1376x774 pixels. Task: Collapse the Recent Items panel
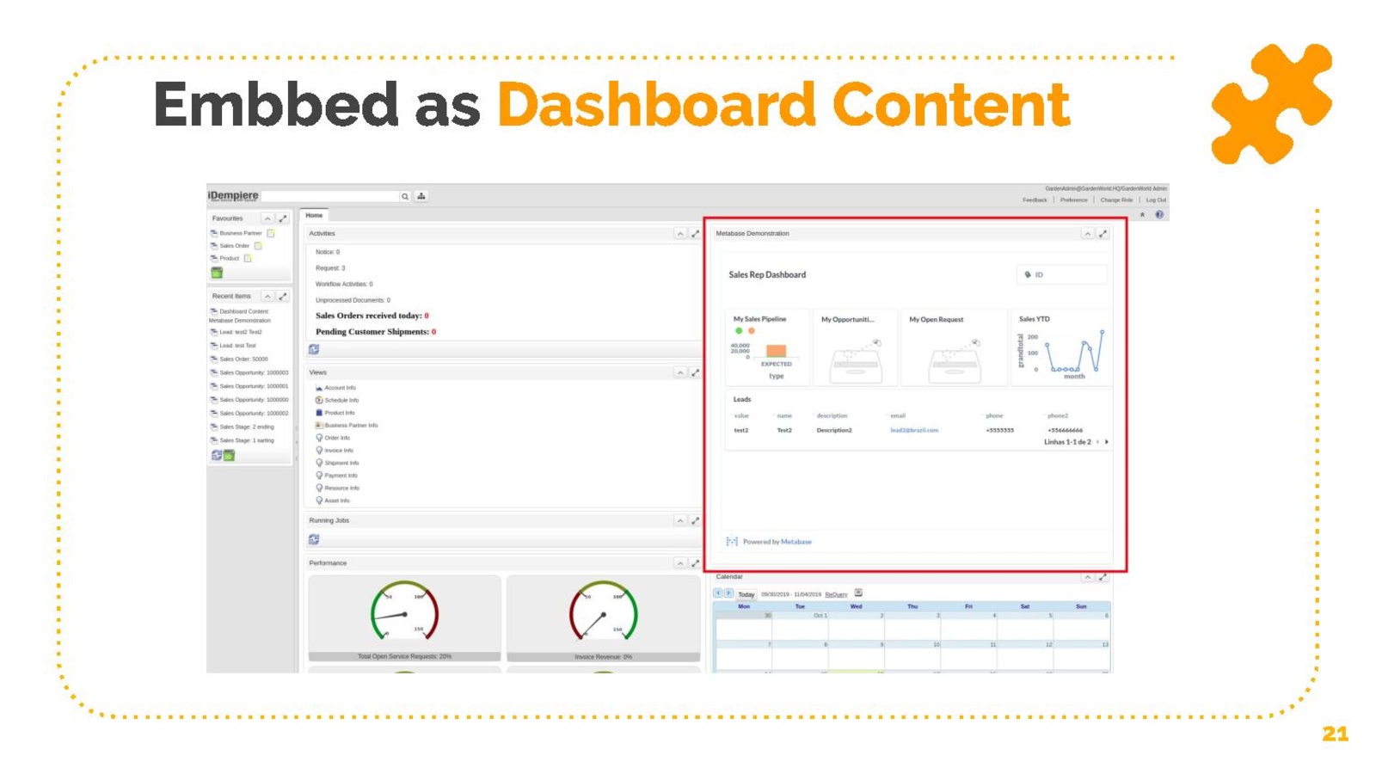point(267,296)
